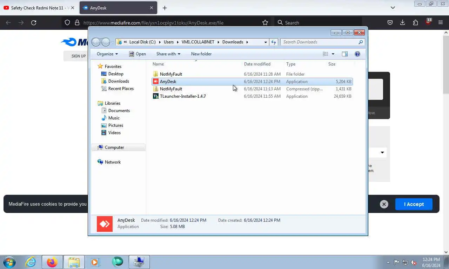
Task: Select Computer in the navigation pane
Action: tap(114, 147)
